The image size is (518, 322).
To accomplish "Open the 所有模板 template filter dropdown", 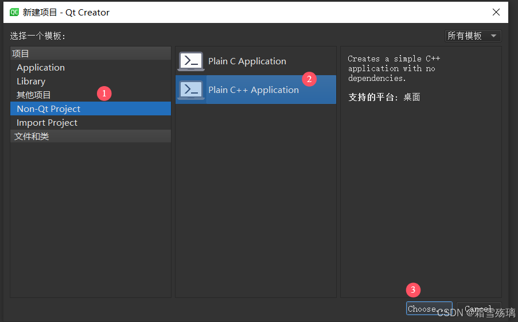I will 473,36.
